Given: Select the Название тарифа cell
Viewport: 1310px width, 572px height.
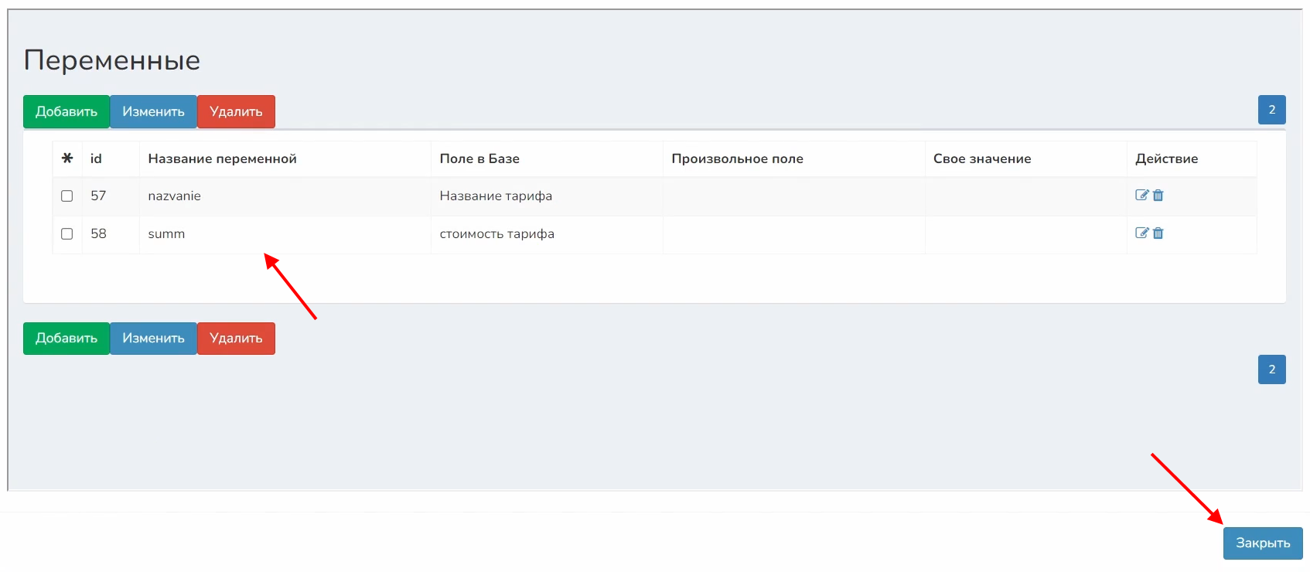Looking at the screenshot, I should click(x=496, y=196).
